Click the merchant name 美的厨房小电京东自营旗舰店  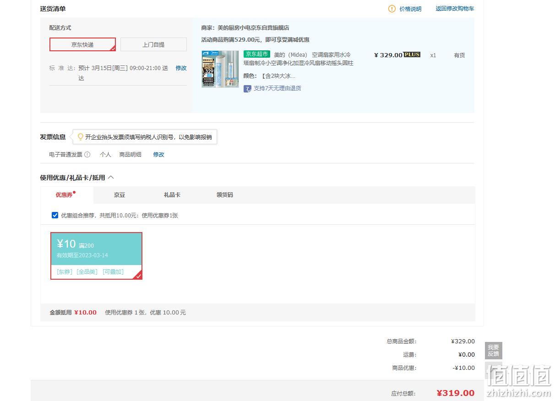pos(253,28)
